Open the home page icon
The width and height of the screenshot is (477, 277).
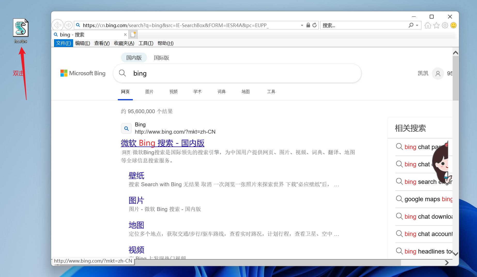click(x=428, y=25)
